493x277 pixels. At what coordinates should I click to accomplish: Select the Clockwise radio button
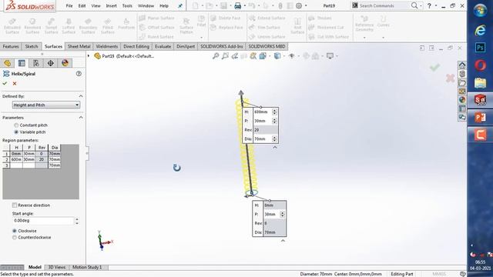[15, 231]
